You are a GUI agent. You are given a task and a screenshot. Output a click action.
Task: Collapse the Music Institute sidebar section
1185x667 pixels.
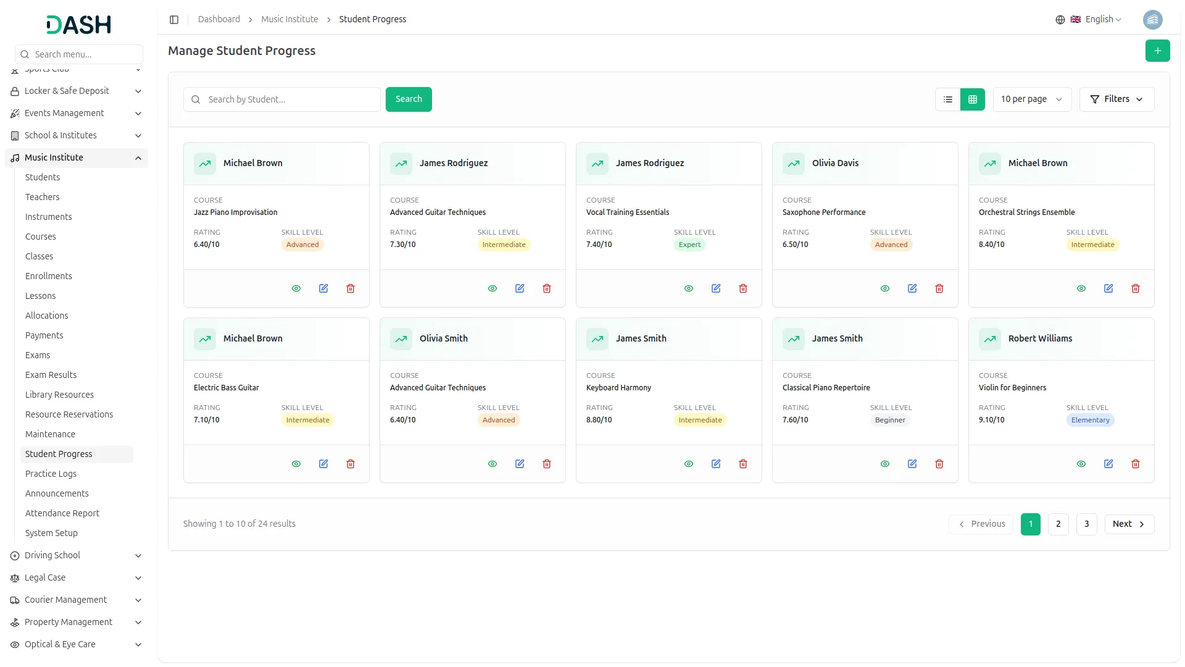tap(138, 158)
